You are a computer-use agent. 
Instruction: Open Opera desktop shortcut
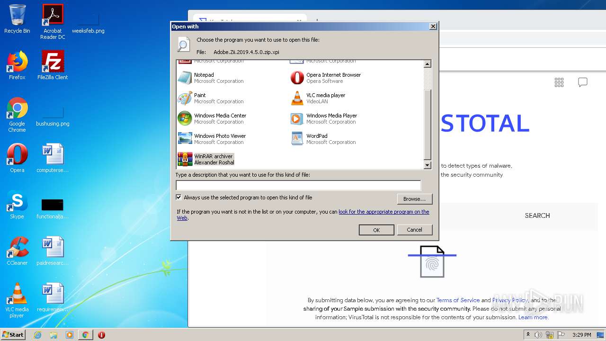[x=17, y=158]
